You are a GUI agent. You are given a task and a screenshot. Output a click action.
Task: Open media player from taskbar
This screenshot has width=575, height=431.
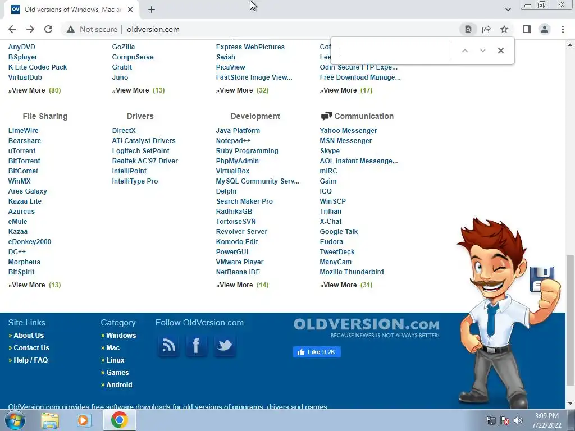(84, 420)
